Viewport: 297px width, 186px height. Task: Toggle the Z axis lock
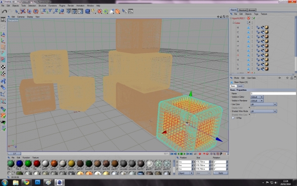point(55,11)
